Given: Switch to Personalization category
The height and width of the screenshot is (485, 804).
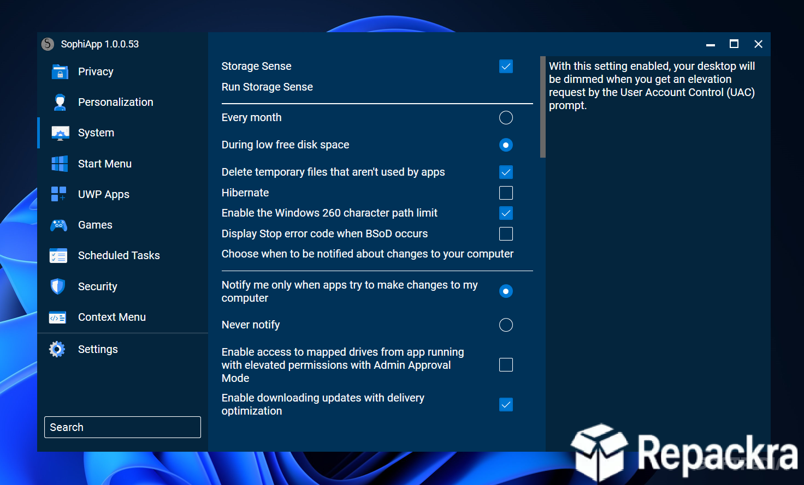Looking at the screenshot, I should [116, 102].
